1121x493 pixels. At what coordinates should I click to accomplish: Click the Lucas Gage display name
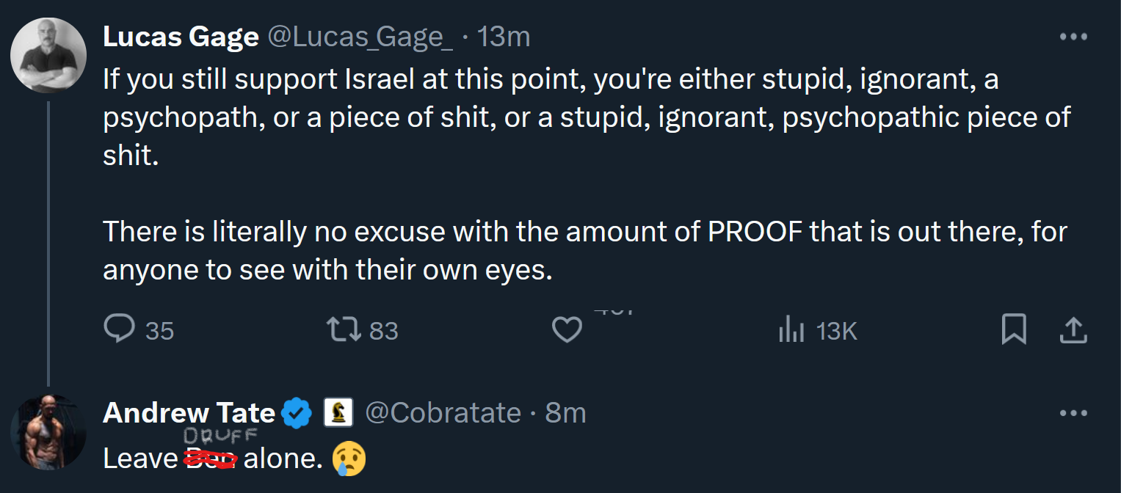coord(181,37)
